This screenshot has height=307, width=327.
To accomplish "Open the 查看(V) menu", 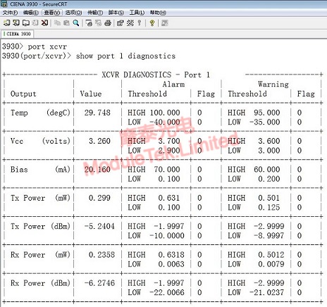I will pos(52,13).
